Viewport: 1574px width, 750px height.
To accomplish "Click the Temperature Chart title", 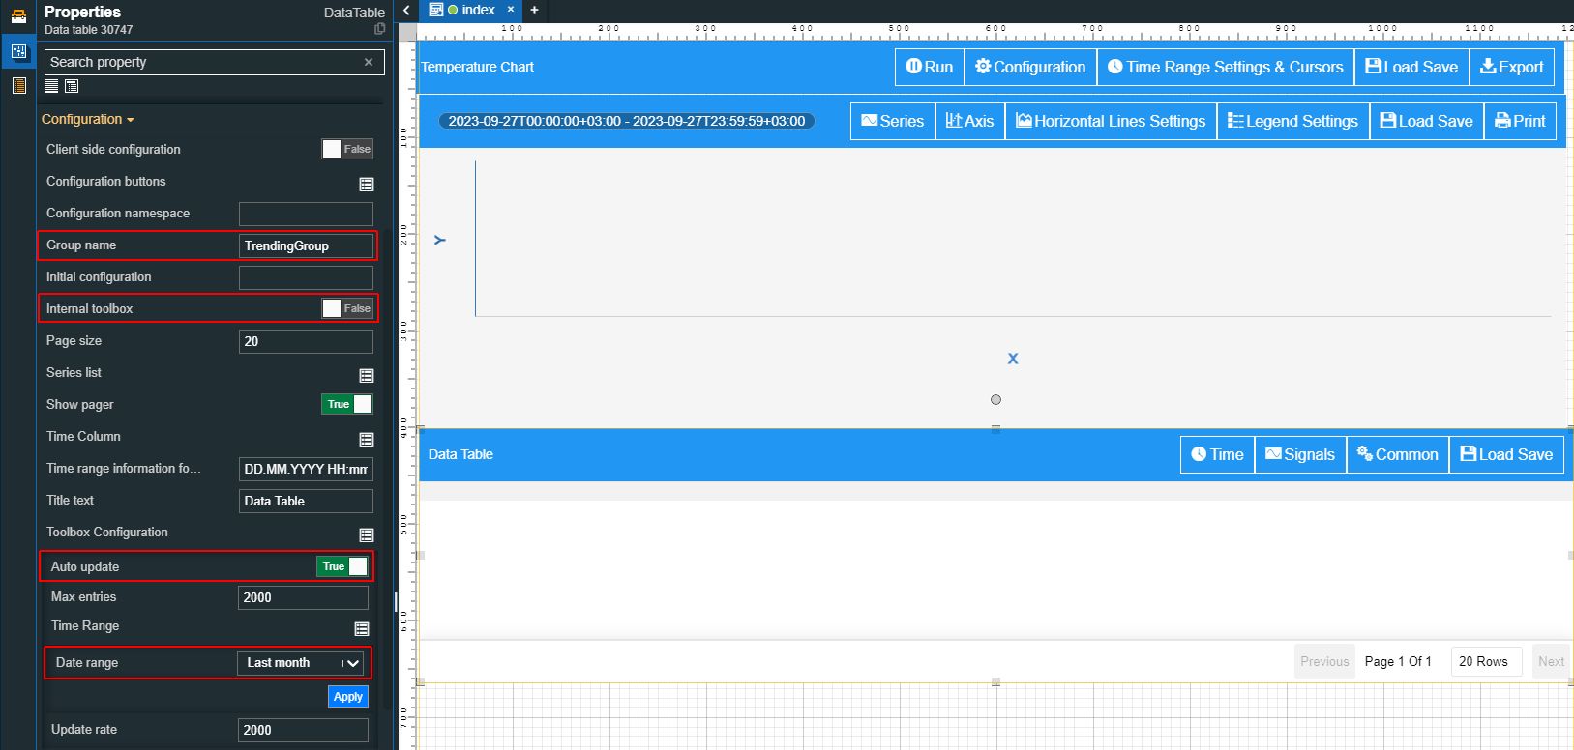I will (477, 67).
